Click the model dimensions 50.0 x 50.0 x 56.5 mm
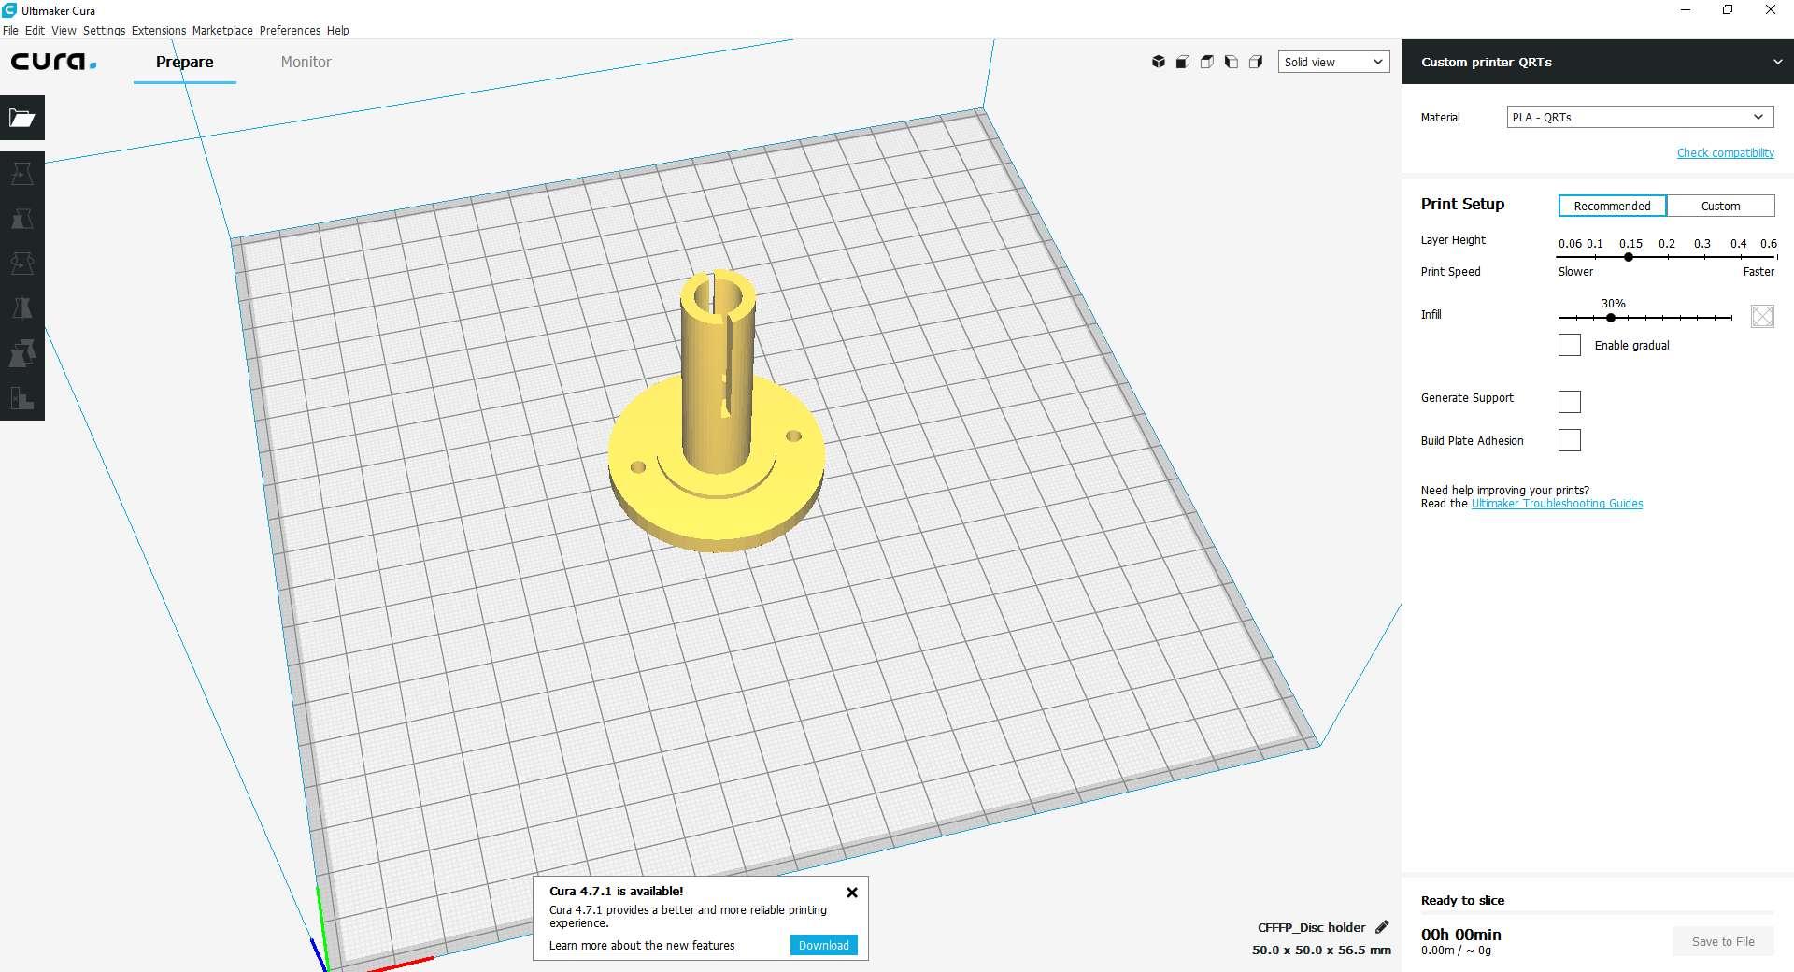This screenshot has height=972, width=1794. (x=1321, y=950)
